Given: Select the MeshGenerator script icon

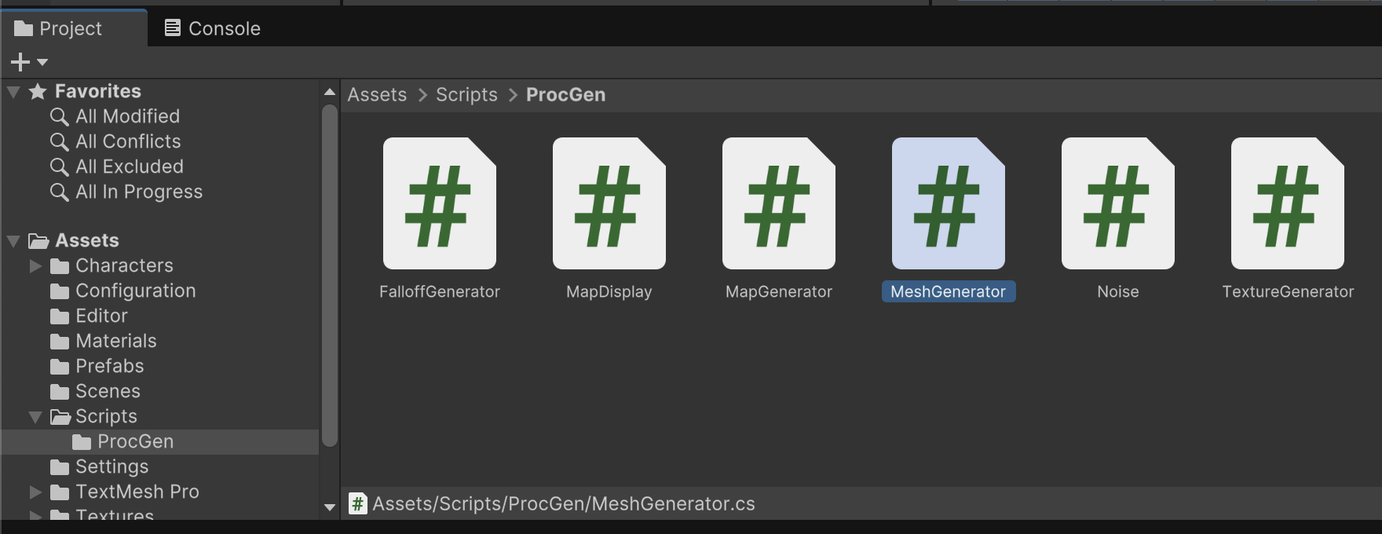Looking at the screenshot, I should point(948,203).
